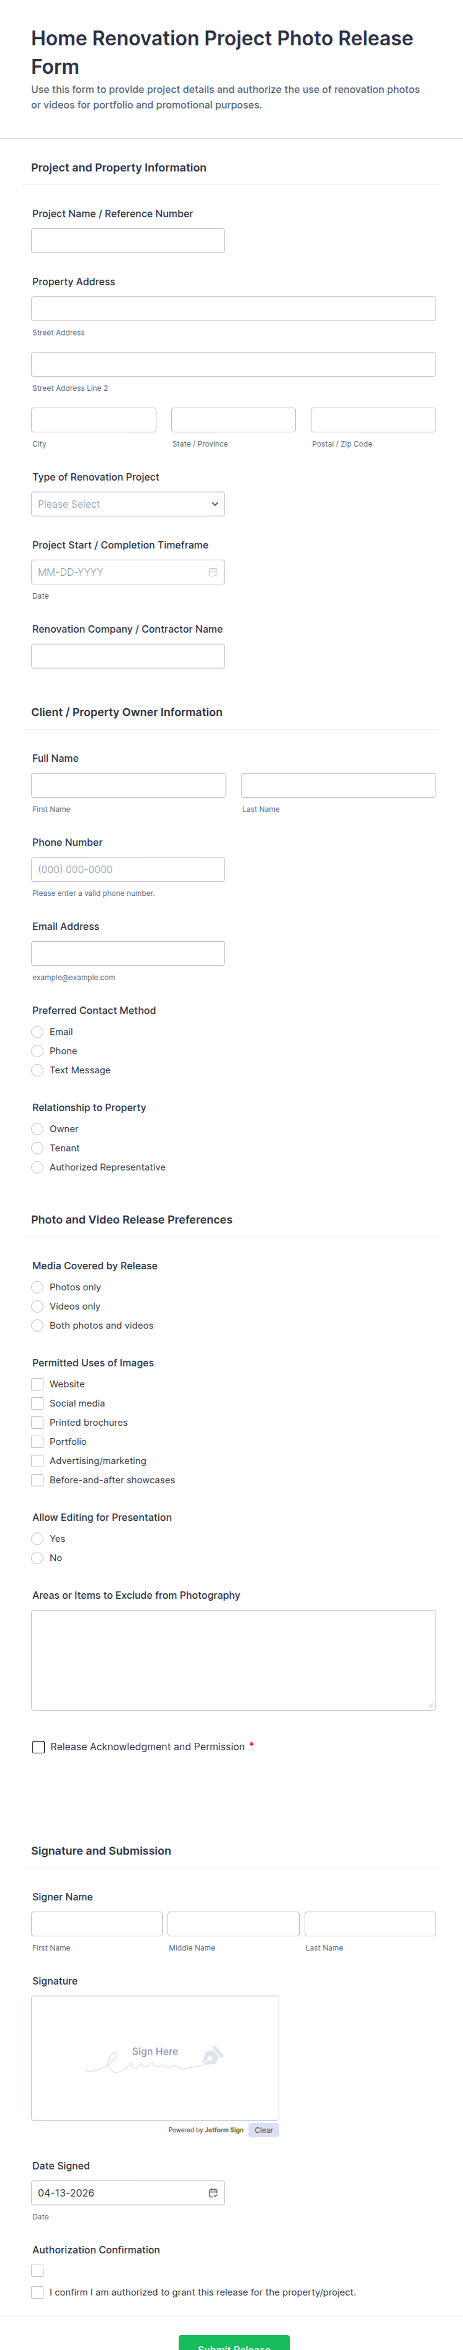Tick the Portfolio checkbox
The width and height of the screenshot is (463, 2350).
click(x=37, y=1441)
